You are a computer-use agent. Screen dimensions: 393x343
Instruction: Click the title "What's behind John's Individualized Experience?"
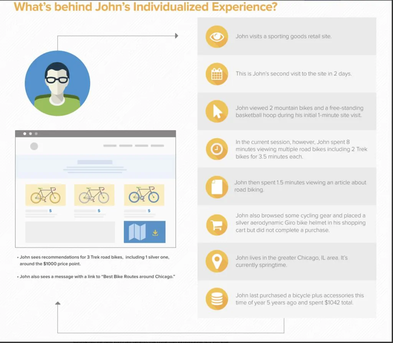[x=145, y=7]
